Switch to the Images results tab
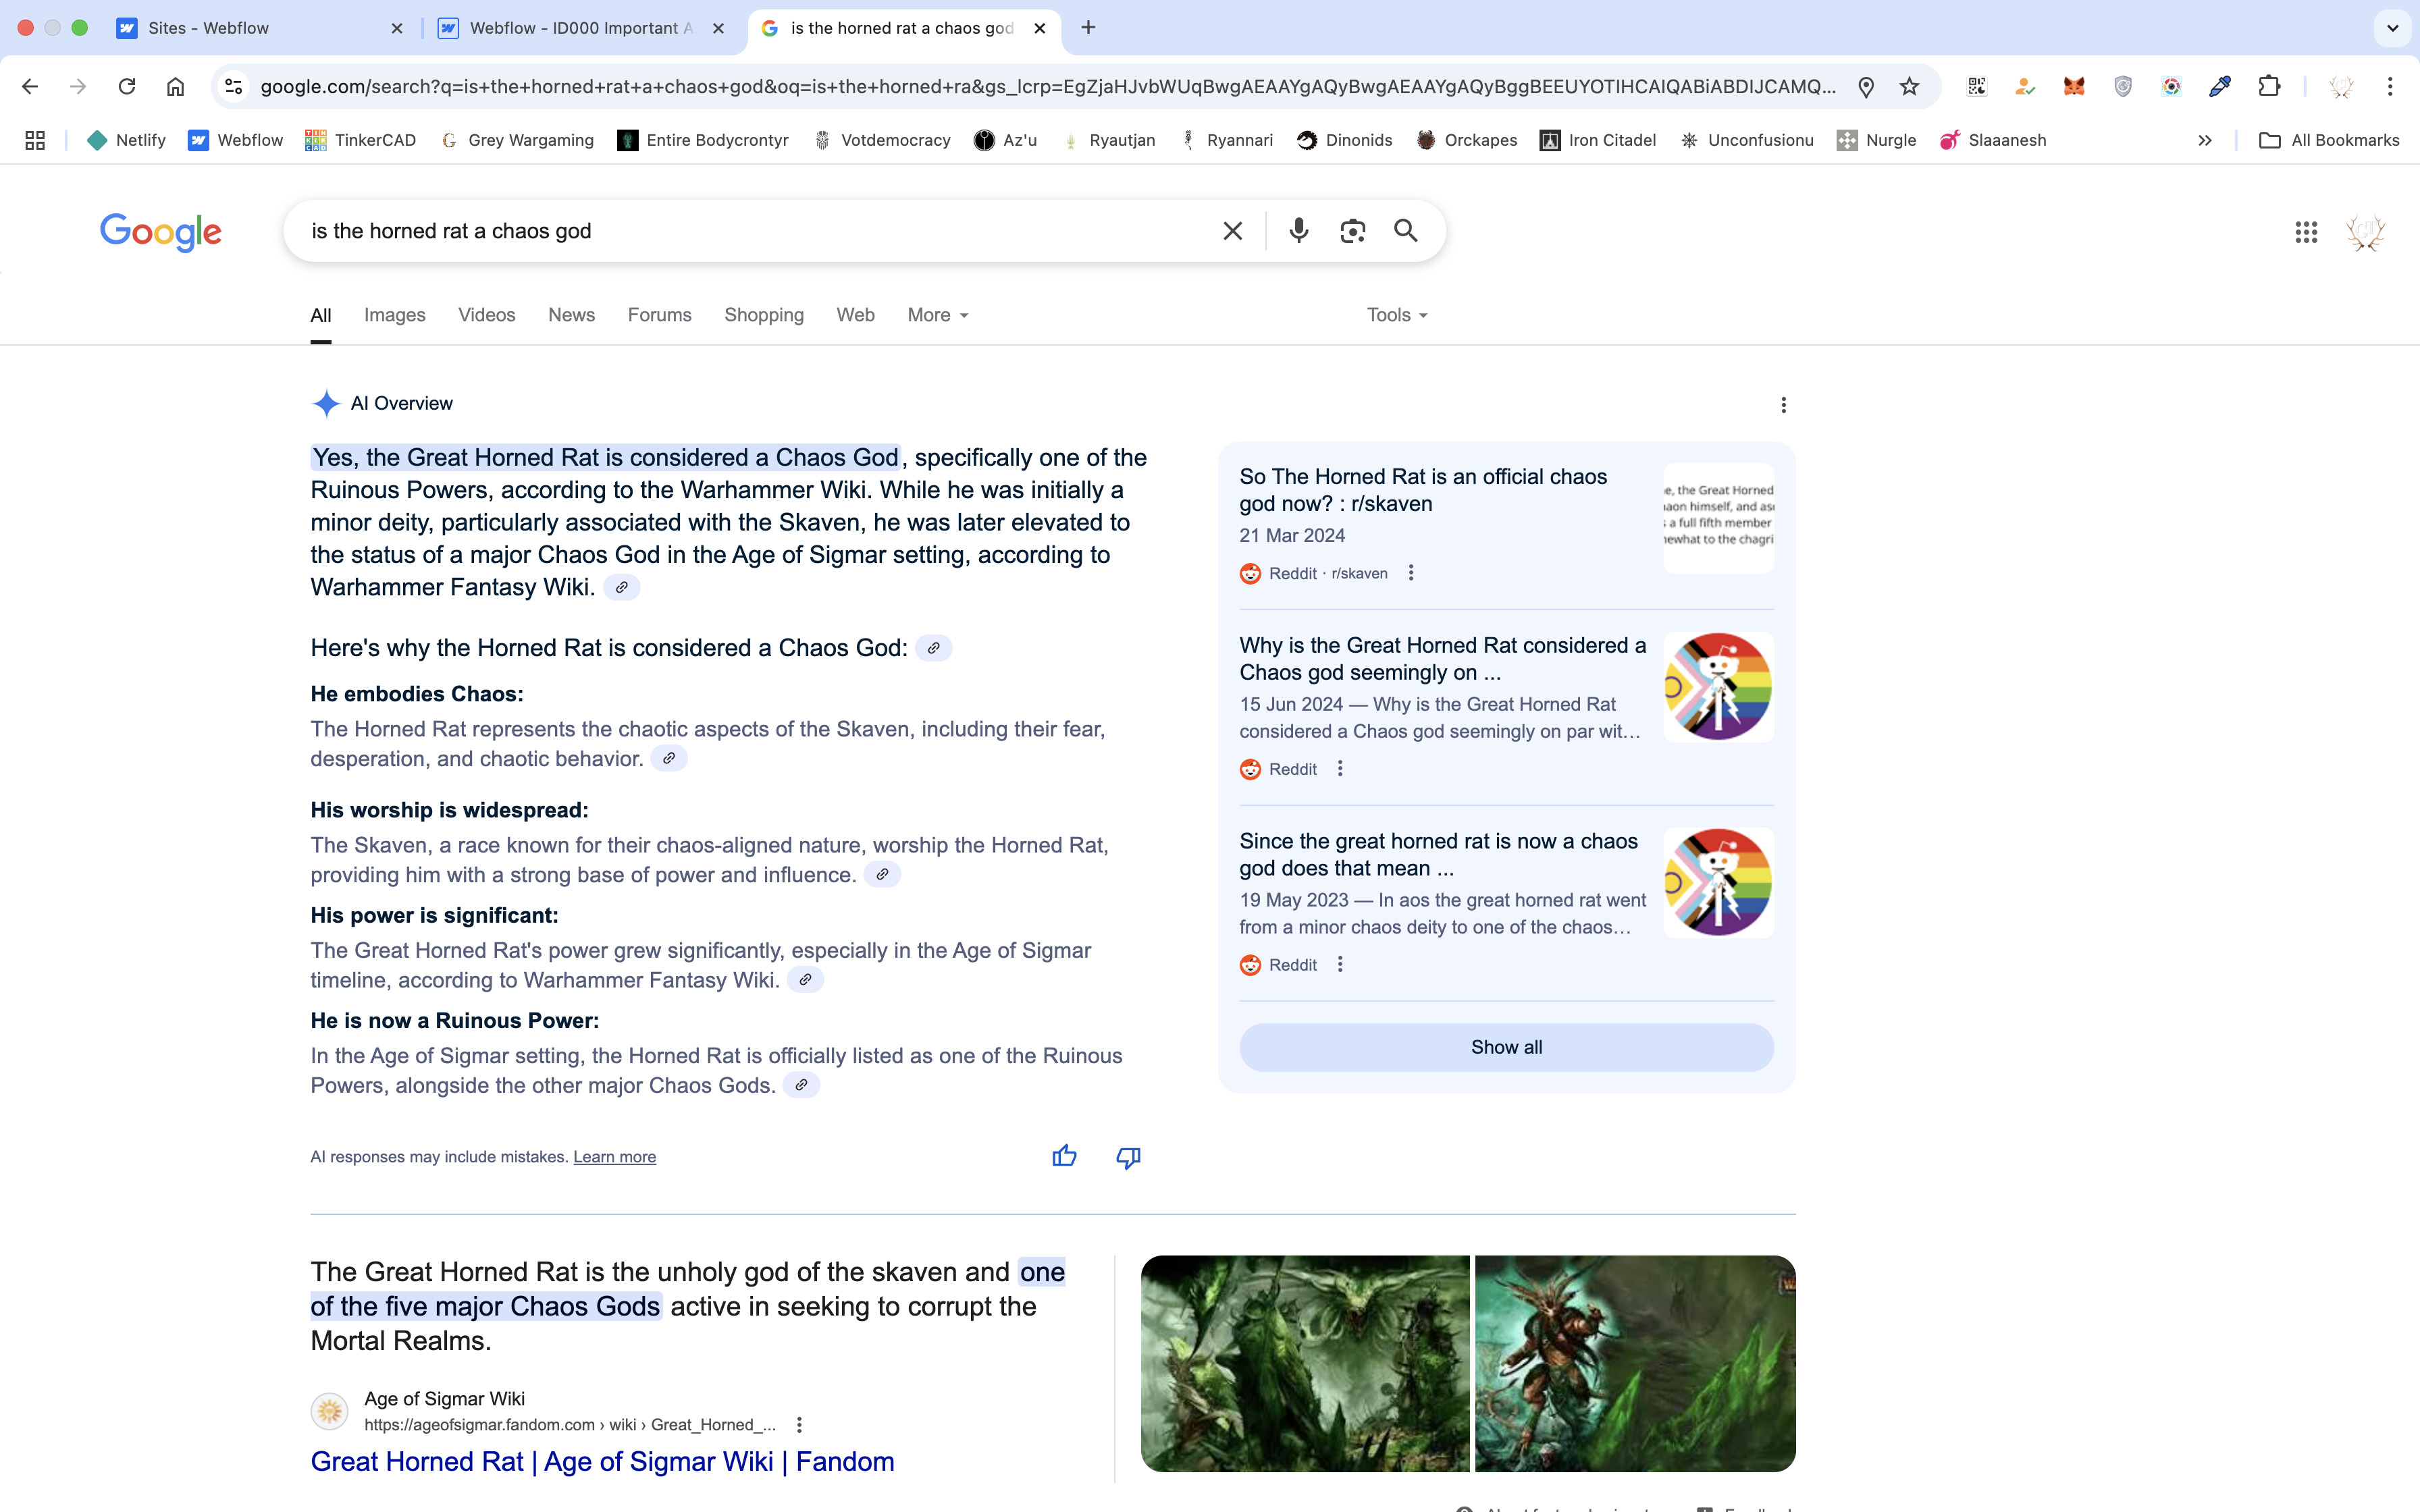Image resolution: width=2420 pixels, height=1512 pixels. (x=394, y=315)
